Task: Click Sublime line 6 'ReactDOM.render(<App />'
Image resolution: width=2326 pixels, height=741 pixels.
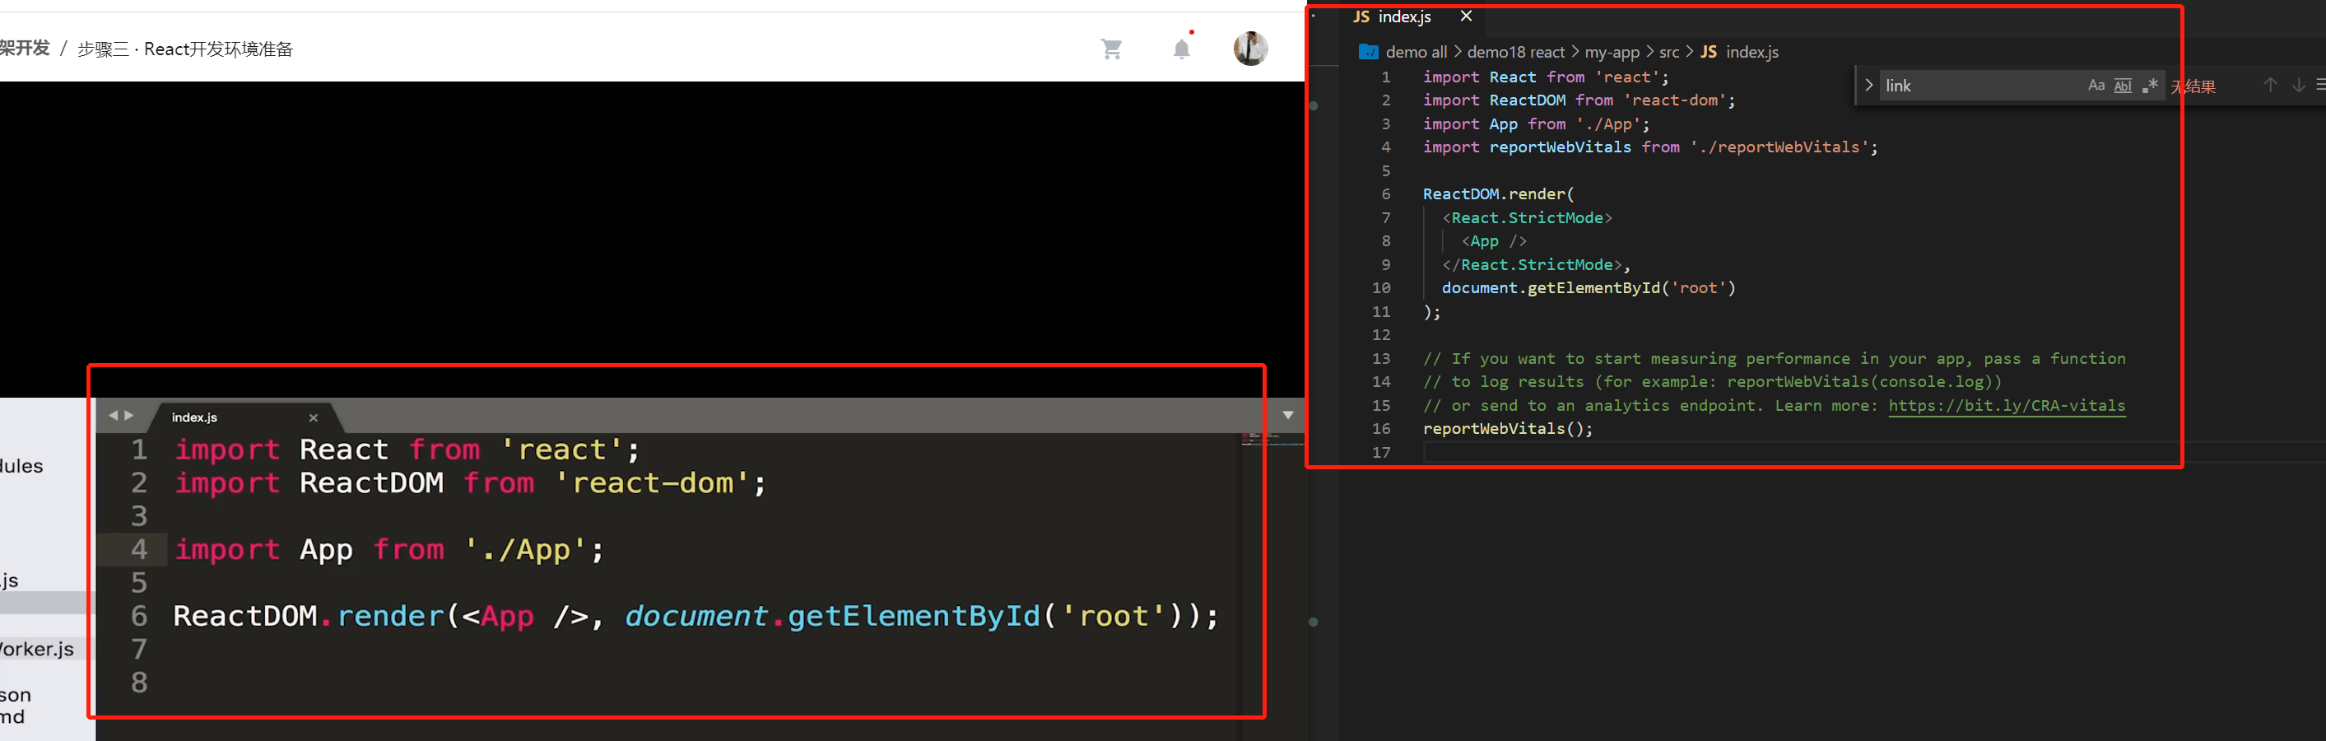Action: [696, 615]
